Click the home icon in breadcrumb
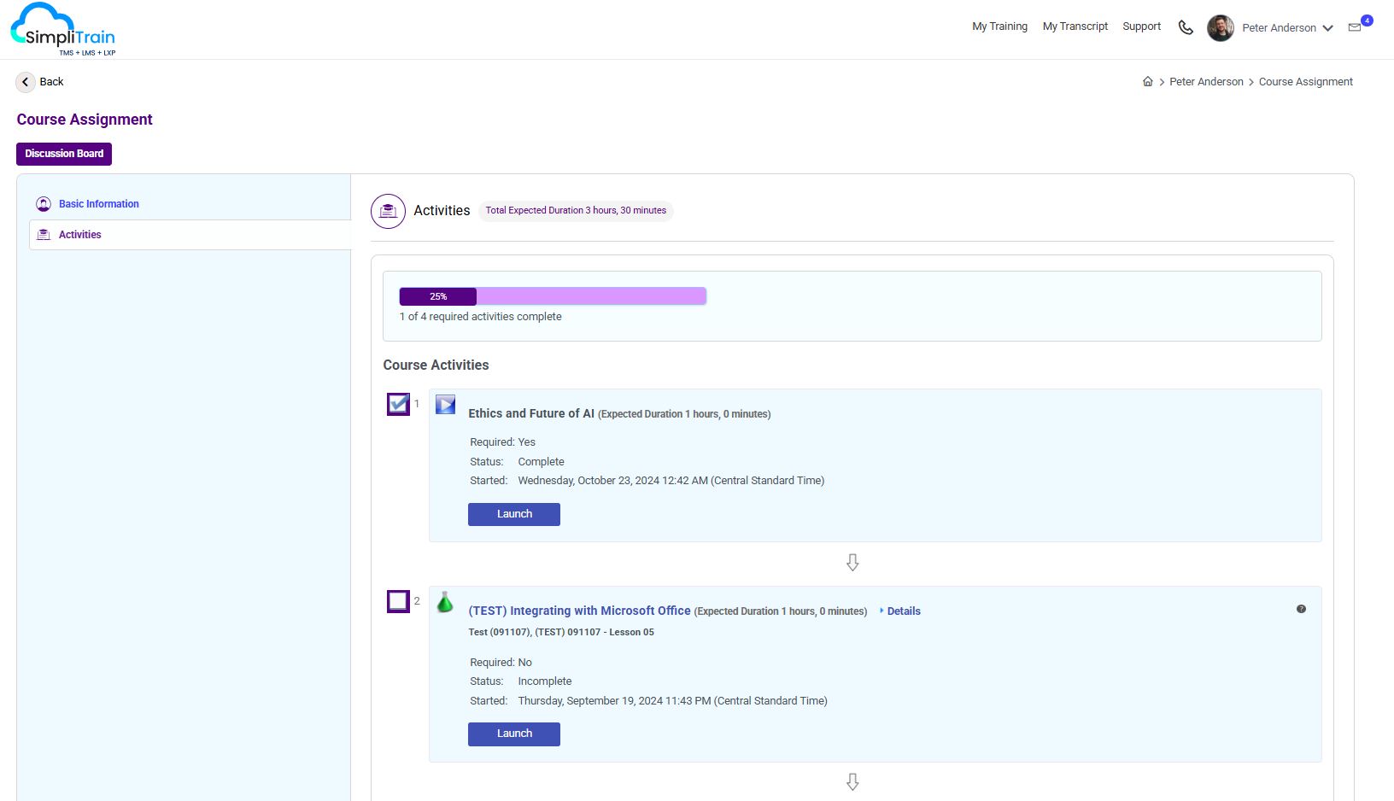Image resolution: width=1394 pixels, height=801 pixels. 1147,82
